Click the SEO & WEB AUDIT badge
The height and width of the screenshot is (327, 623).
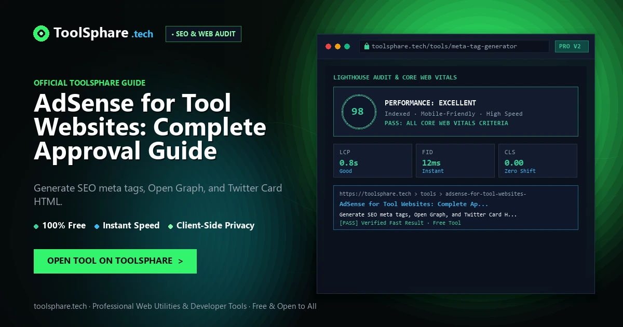[204, 34]
